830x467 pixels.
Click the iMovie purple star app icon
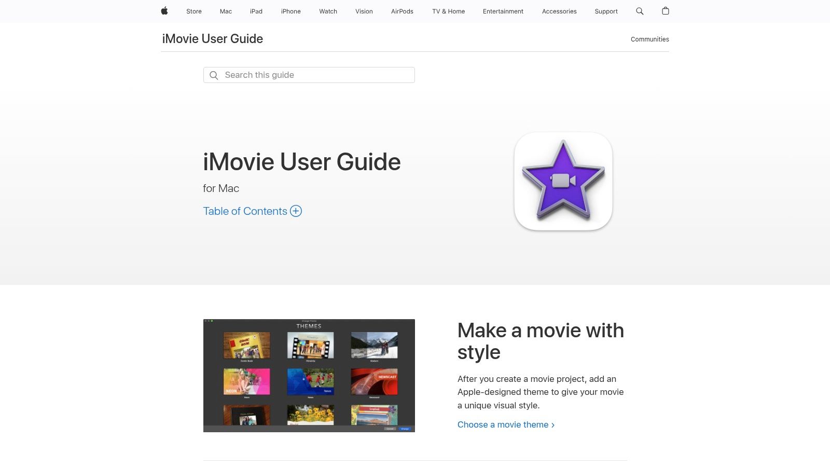pos(563,181)
